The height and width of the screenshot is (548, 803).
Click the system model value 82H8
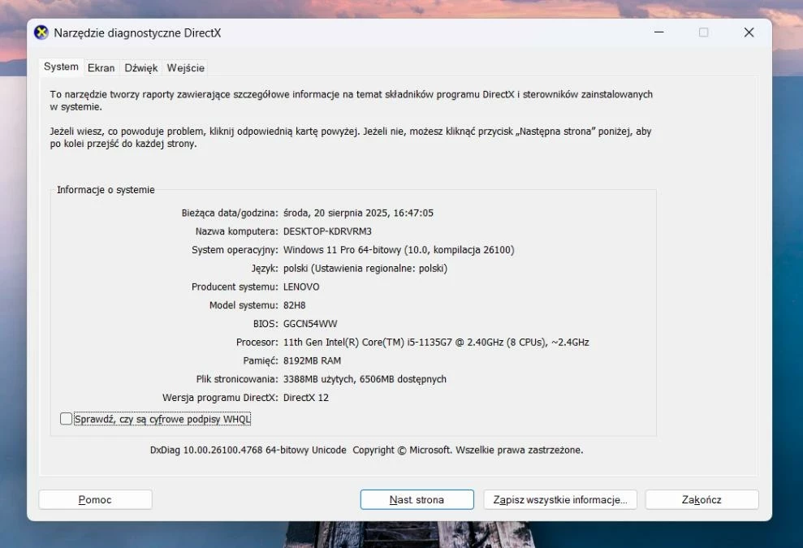point(295,305)
